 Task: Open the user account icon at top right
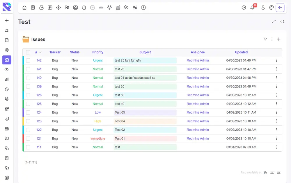(x=263, y=8)
